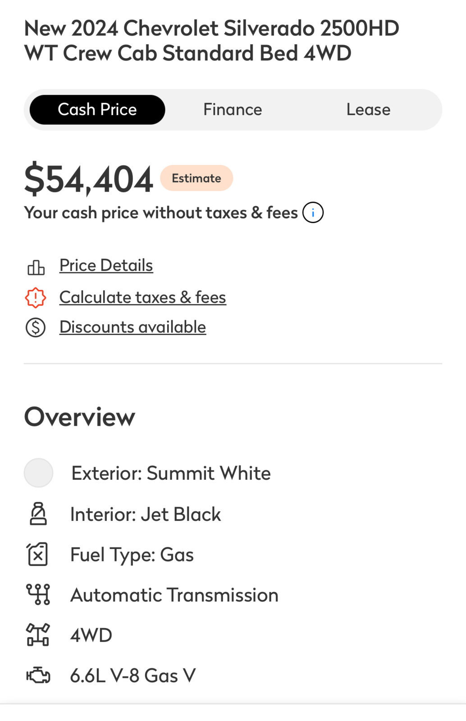This screenshot has width=466, height=721.
Task: Click the Summit White color swatch
Action: (38, 473)
